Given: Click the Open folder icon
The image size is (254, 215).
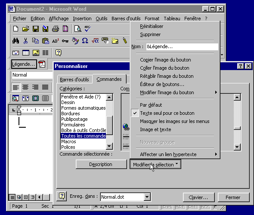Looking at the screenshot, I should pyautogui.click(x=25, y=29).
